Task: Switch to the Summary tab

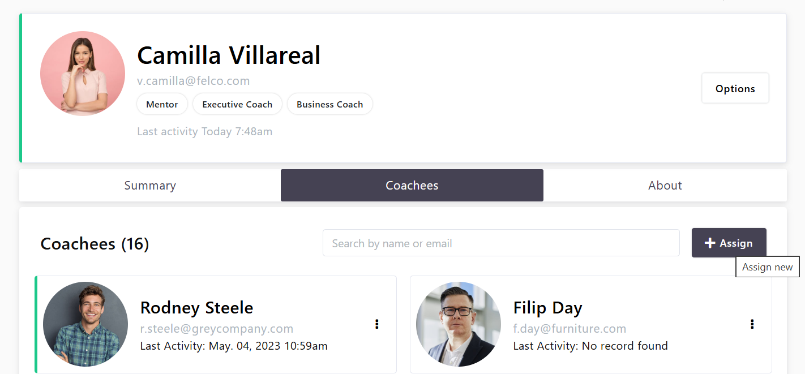Action: [x=150, y=186]
